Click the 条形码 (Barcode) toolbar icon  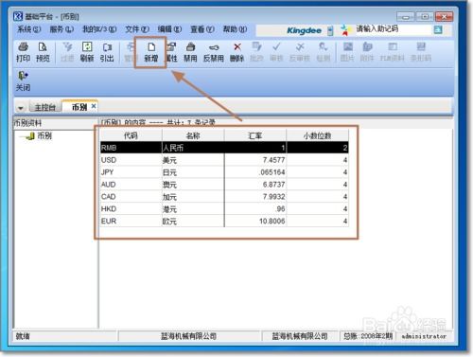click(x=421, y=52)
